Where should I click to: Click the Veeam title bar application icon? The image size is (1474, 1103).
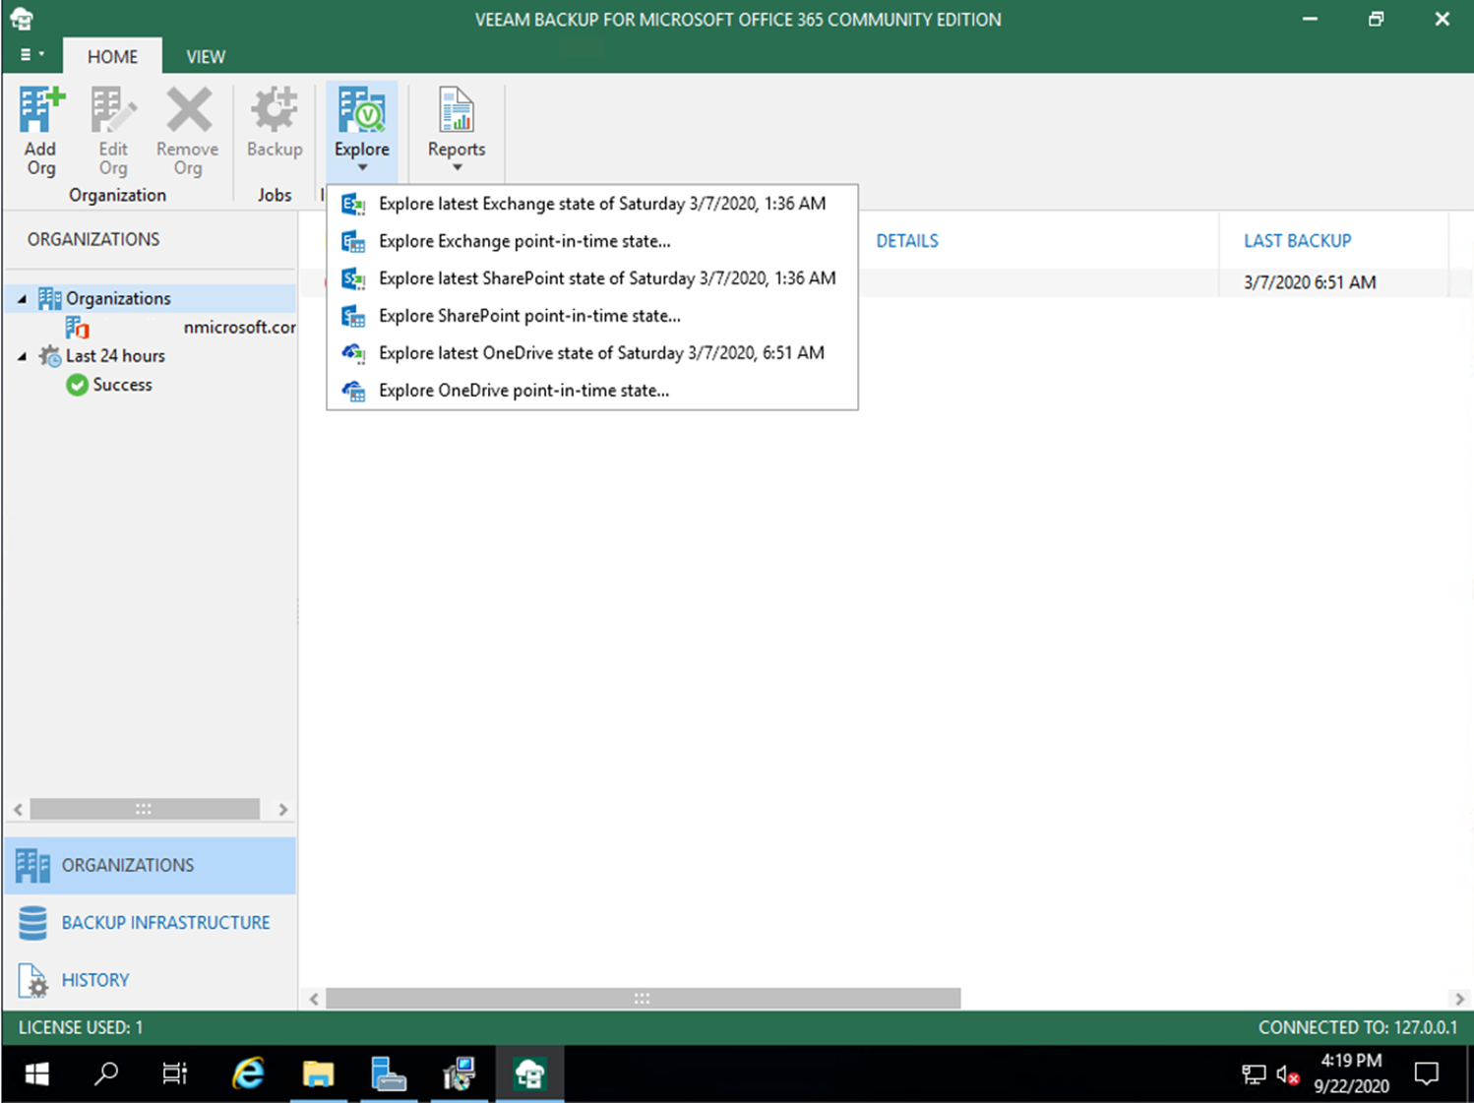(22, 19)
